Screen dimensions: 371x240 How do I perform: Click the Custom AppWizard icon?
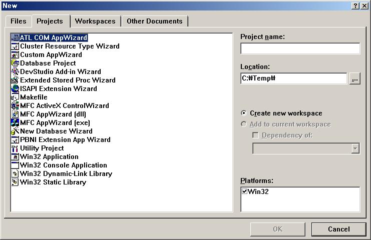[x=15, y=54]
